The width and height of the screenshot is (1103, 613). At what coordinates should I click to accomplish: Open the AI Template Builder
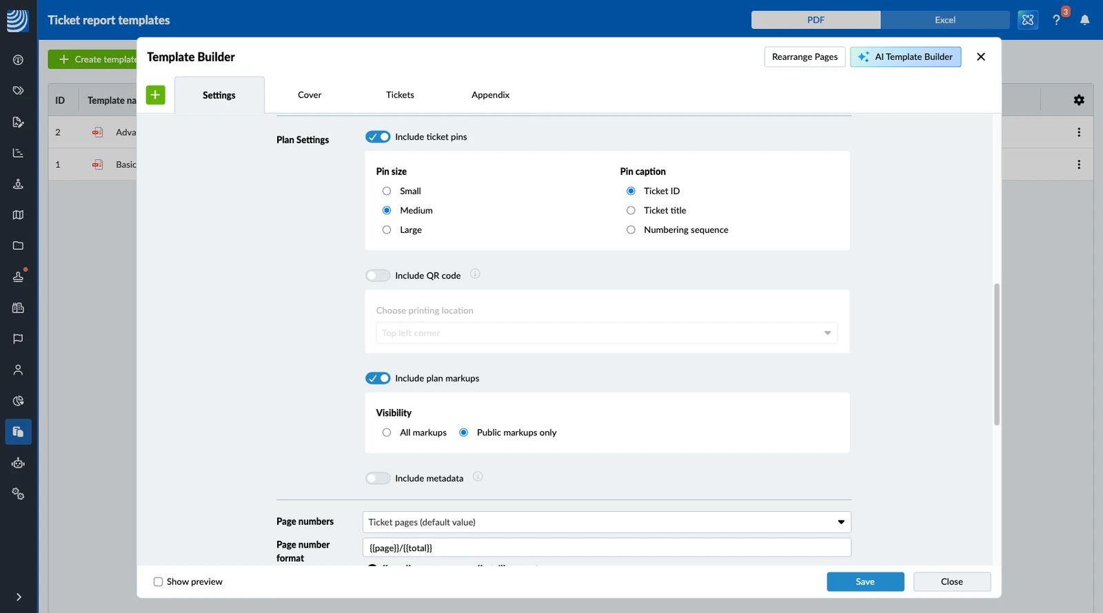point(905,56)
